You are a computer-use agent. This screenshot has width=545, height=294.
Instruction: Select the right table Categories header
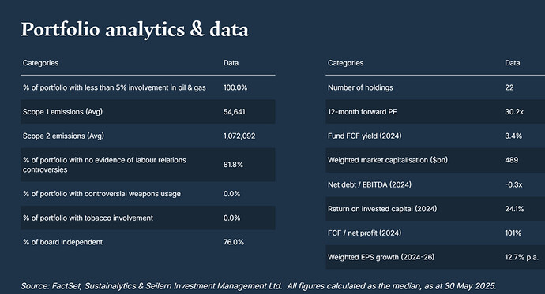click(345, 63)
